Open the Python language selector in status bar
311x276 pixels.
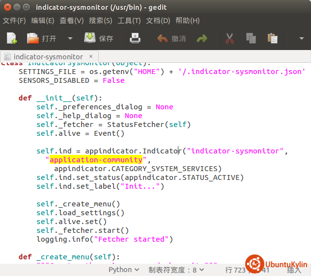click(x=124, y=270)
